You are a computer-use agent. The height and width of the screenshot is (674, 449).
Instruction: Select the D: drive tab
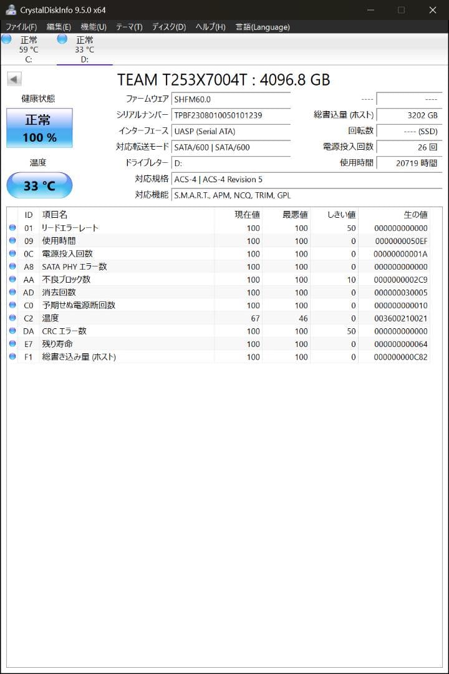click(84, 49)
